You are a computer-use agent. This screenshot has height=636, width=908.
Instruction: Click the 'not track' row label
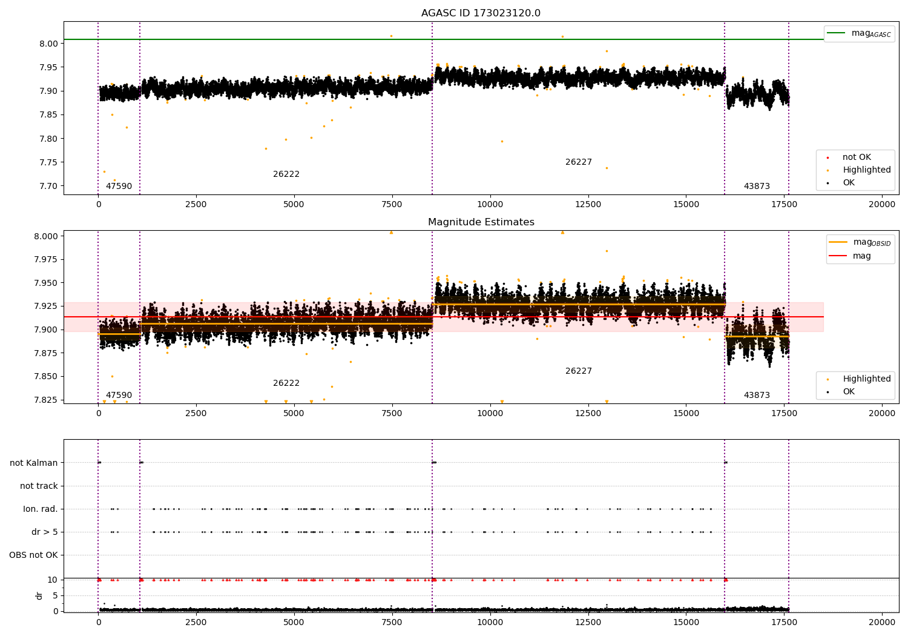coord(39,486)
